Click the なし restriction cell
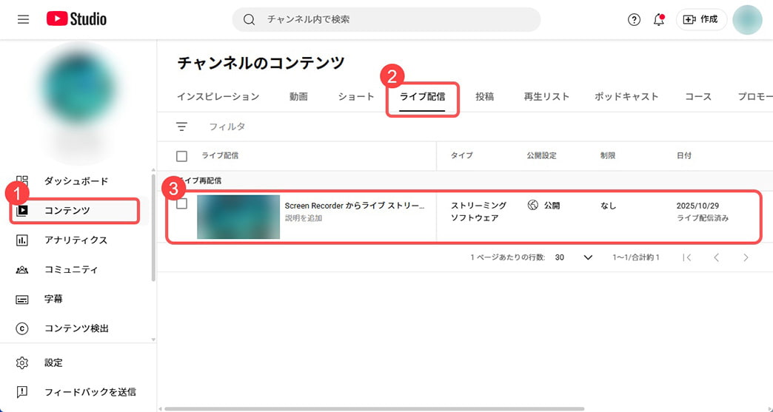This screenshot has width=773, height=412. tap(609, 206)
